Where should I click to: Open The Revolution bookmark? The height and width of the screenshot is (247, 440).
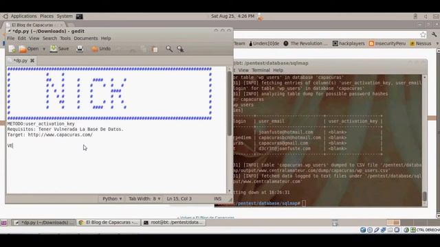[305, 44]
